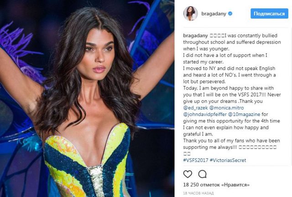292x197 pixels.
Task: Click the caption text about VSFS 2017
Action: click(x=232, y=95)
